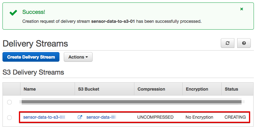The image size is (257, 131).
Task: Select the sensor-data-to-s3 stream radio button
Action: tap(9, 117)
